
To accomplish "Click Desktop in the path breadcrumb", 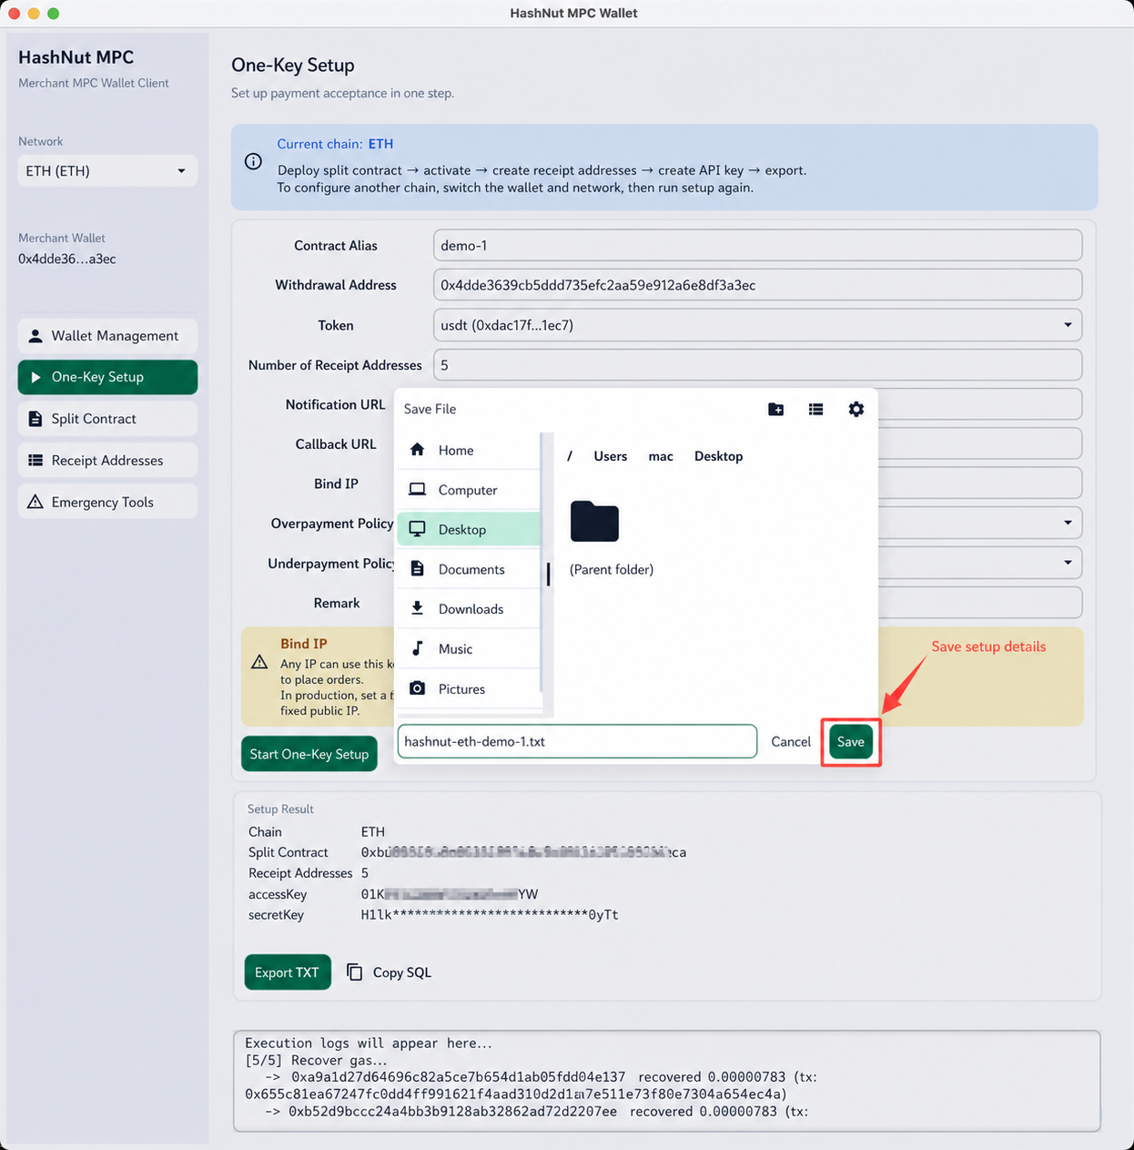I will coord(718,456).
